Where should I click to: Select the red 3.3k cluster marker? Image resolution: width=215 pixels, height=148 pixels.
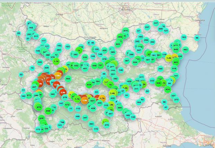pos(57,84)
